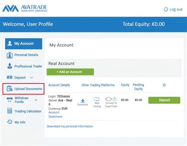187x146 pixels.
Task: Click the Personal Details ID badge icon
Action: point(9,55)
